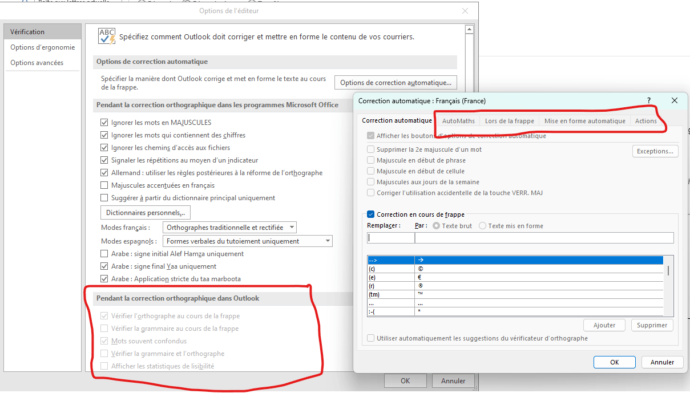Enable Supprimer la 2e majuscule d'un mot
Viewport: 690px width, 393px height.
[x=371, y=149]
